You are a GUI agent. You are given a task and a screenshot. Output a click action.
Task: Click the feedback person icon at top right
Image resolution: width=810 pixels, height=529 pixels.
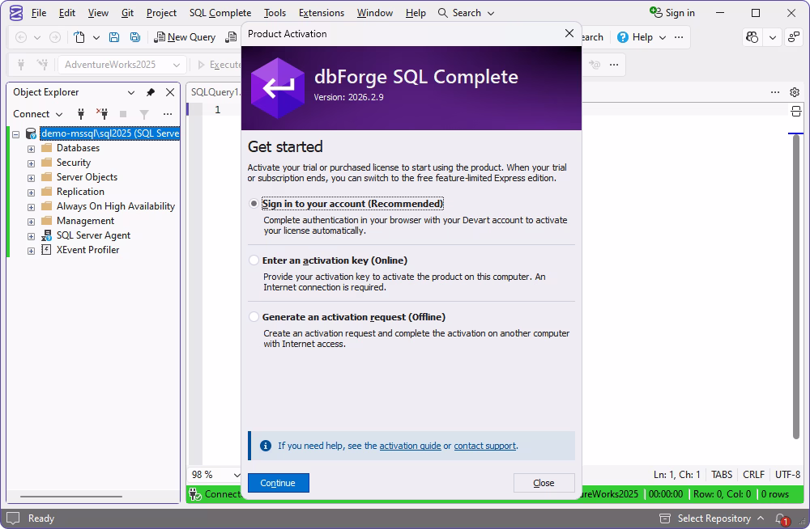pos(793,37)
